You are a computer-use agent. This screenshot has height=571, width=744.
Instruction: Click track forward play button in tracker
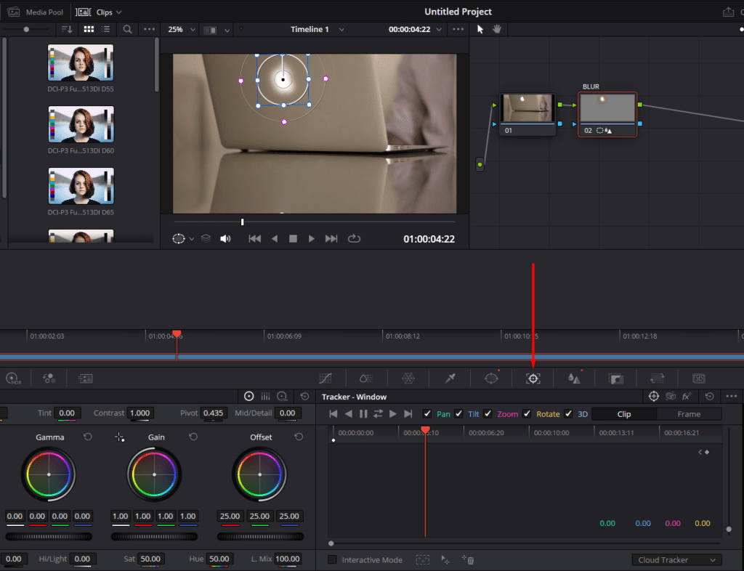click(393, 414)
